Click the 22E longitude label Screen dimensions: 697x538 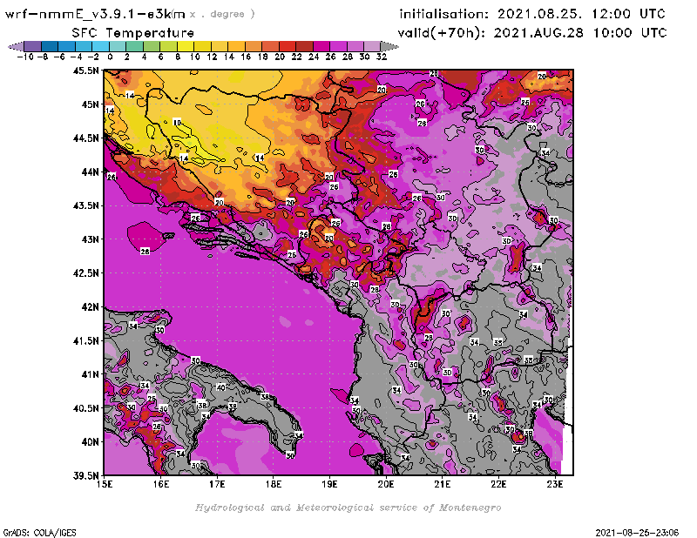coord(498,484)
